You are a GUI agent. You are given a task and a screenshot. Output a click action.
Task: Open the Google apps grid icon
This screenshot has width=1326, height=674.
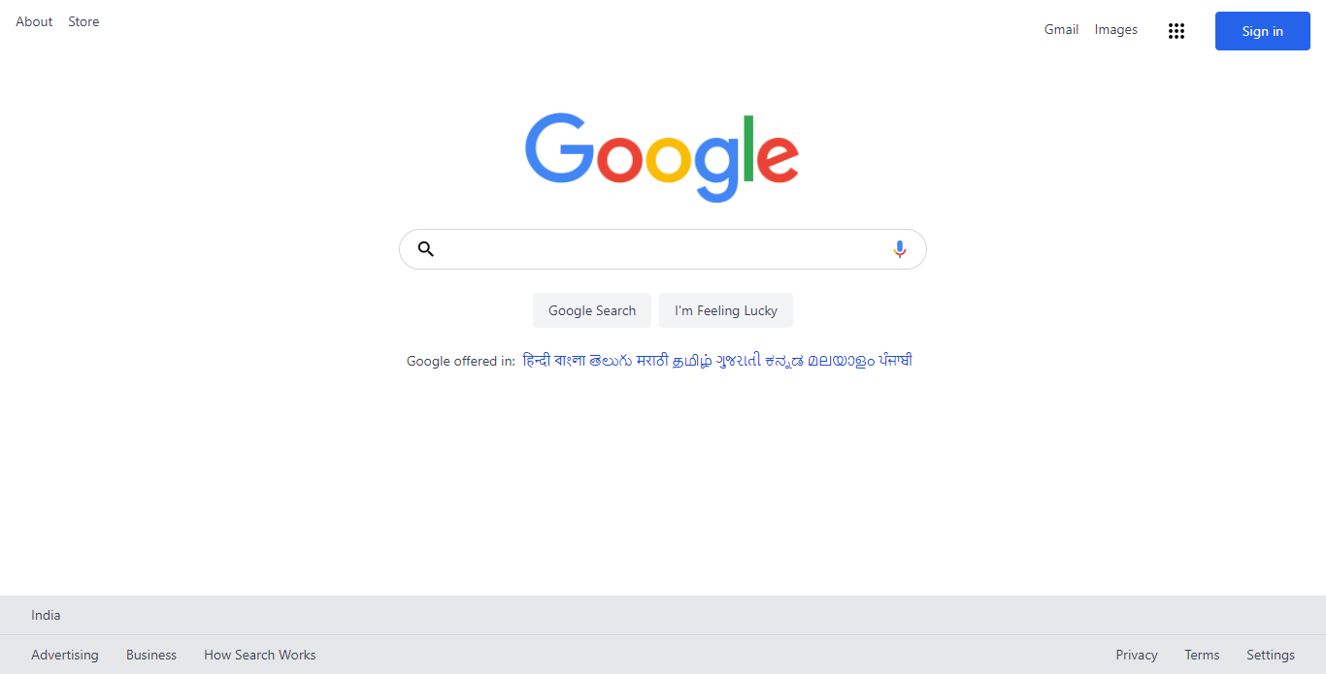pos(1177,31)
